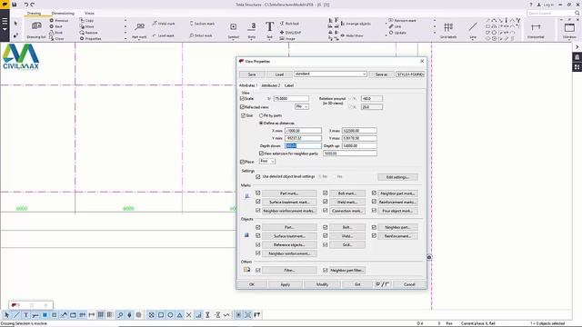Toggle Use detailed object level settings
This screenshot has height=327, width=582.
(258, 177)
